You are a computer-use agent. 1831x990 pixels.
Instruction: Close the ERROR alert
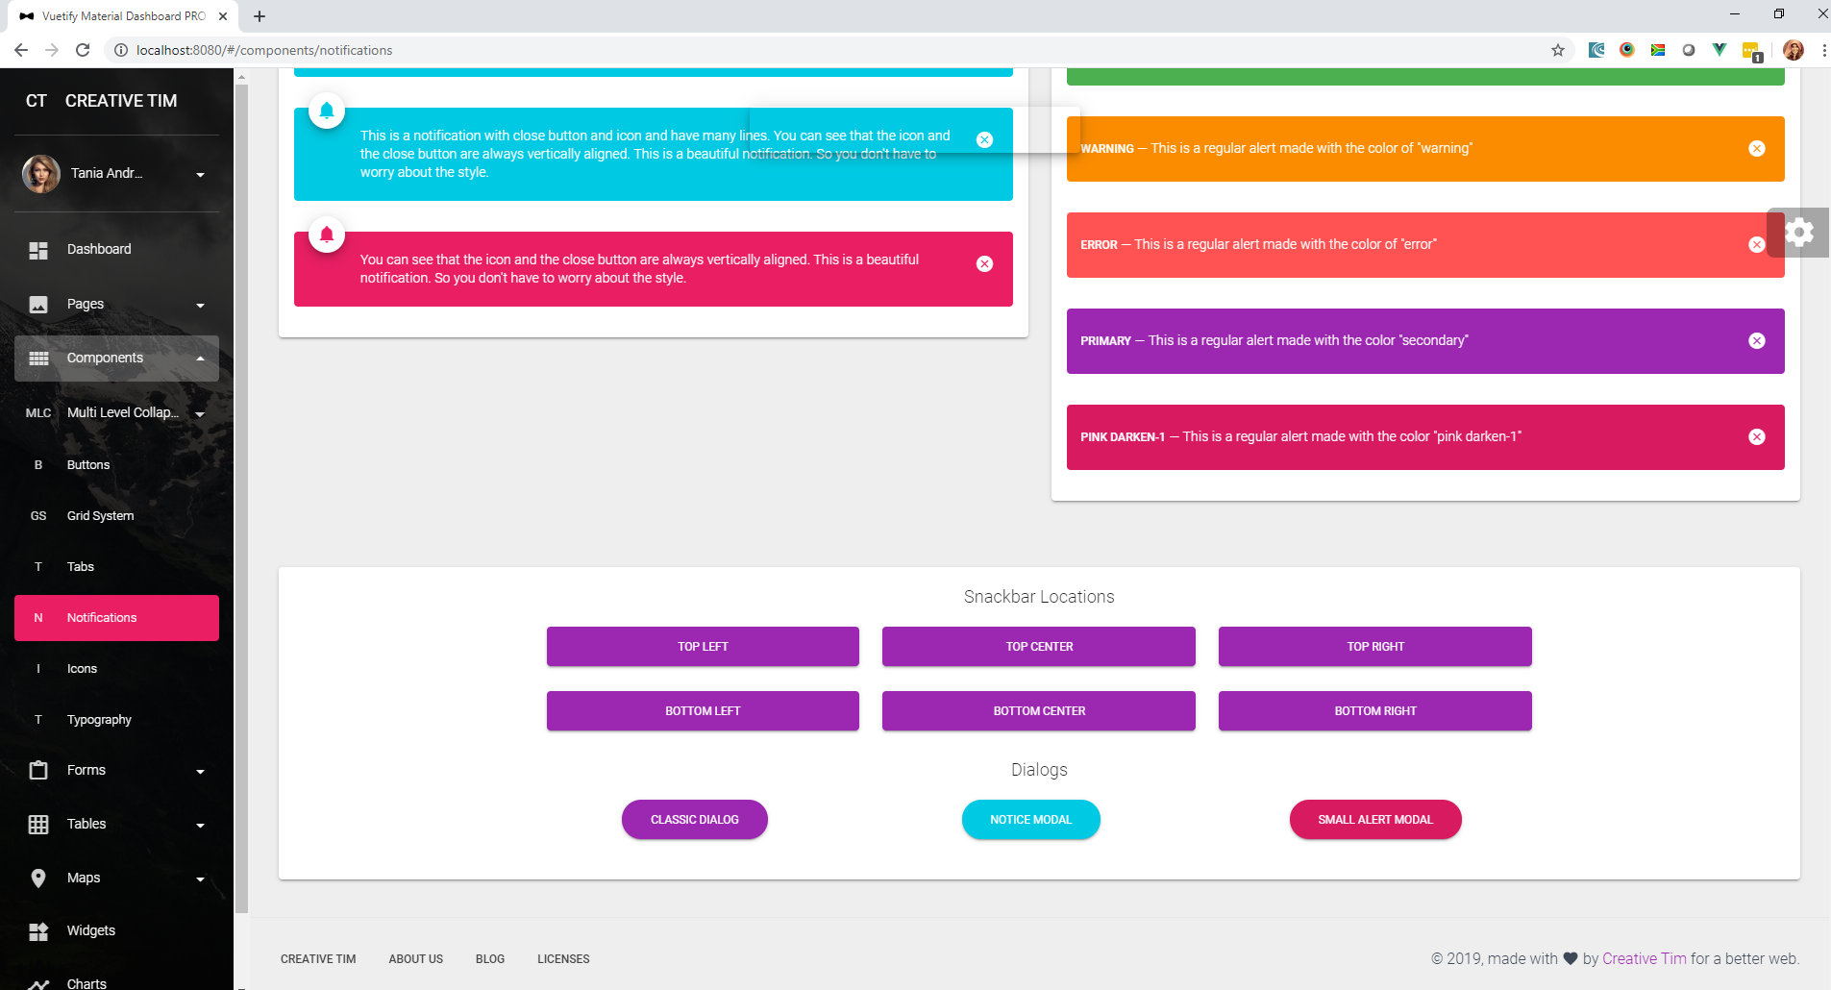(x=1757, y=245)
